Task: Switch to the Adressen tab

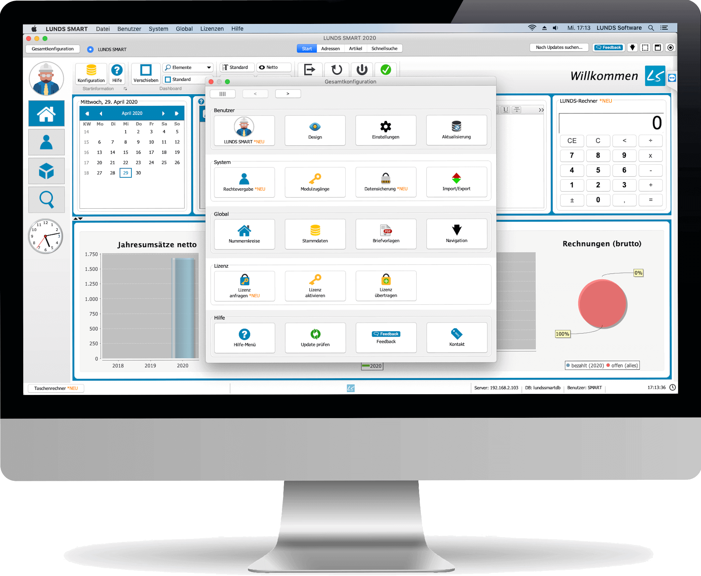Action: click(x=330, y=49)
